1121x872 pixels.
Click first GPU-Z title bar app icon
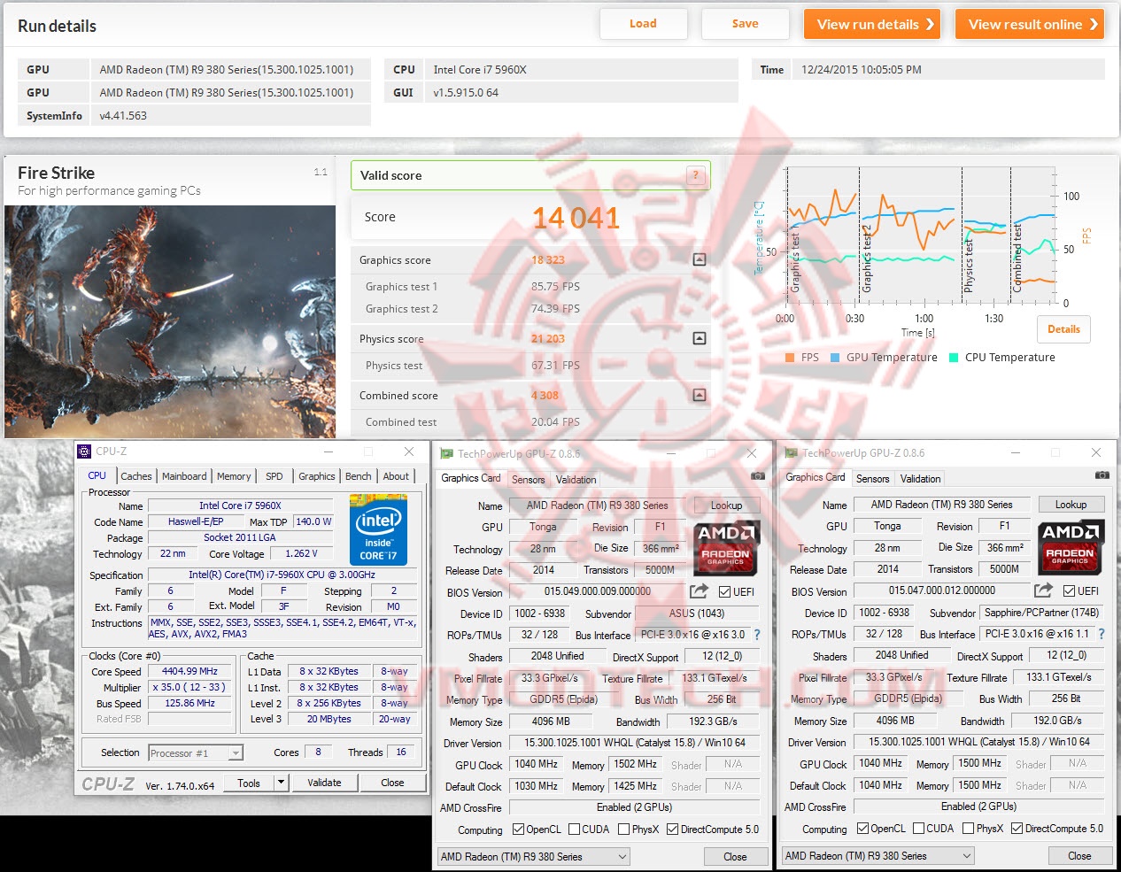click(x=447, y=453)
